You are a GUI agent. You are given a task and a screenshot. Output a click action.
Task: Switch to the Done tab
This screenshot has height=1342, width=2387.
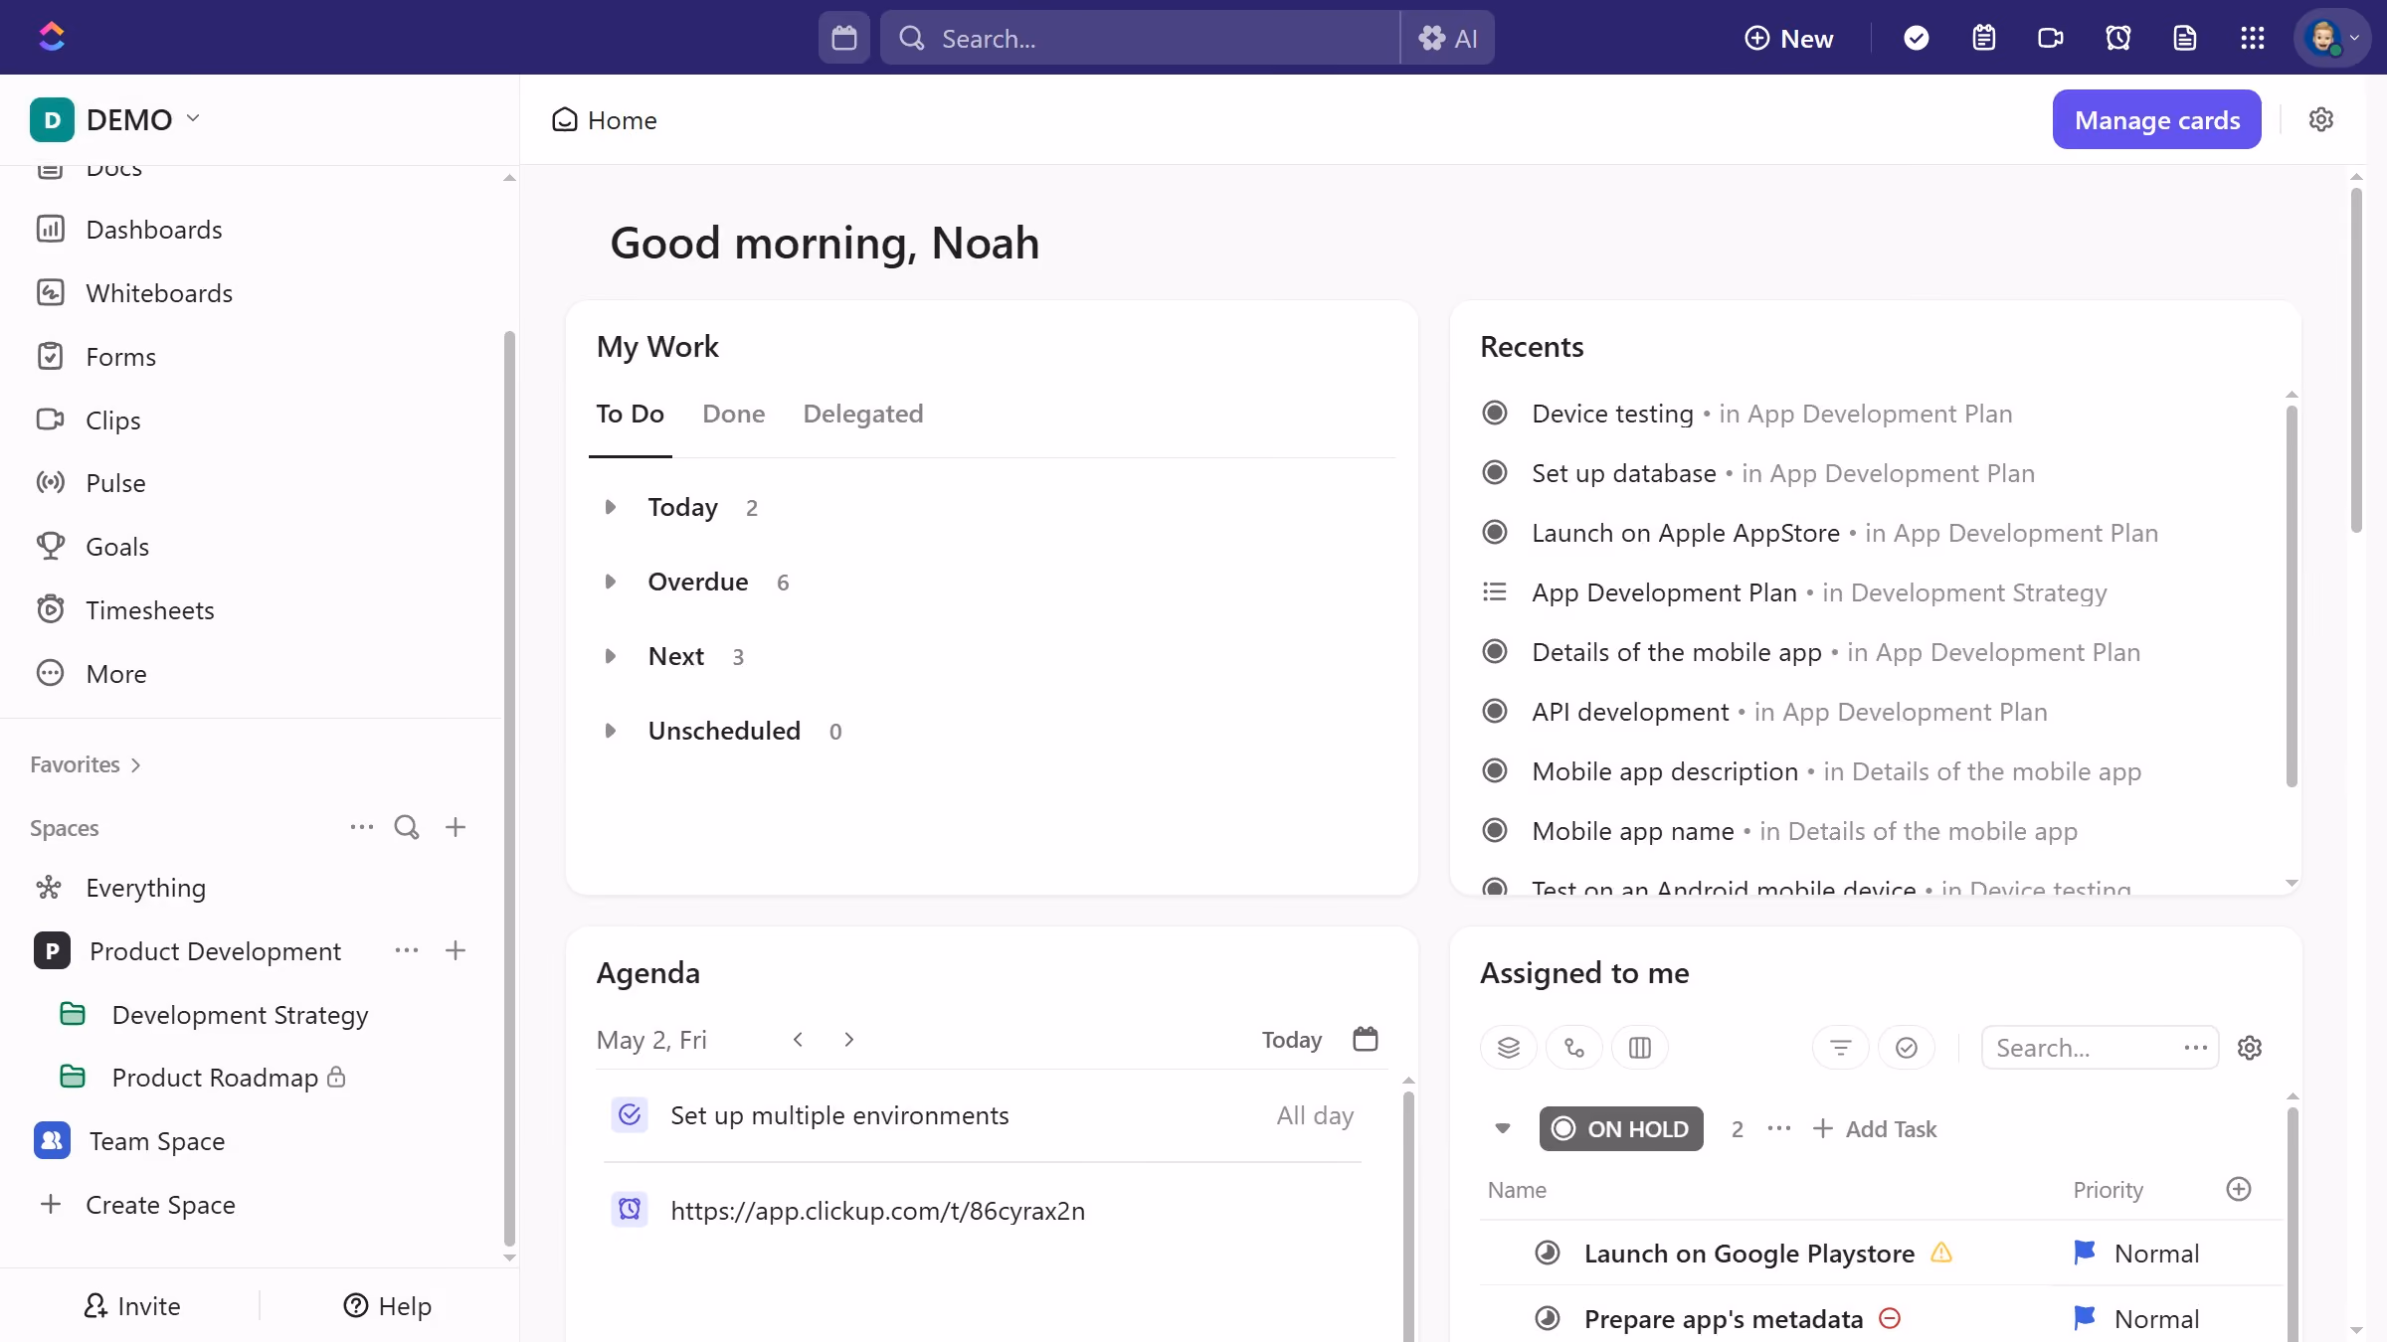733,415
